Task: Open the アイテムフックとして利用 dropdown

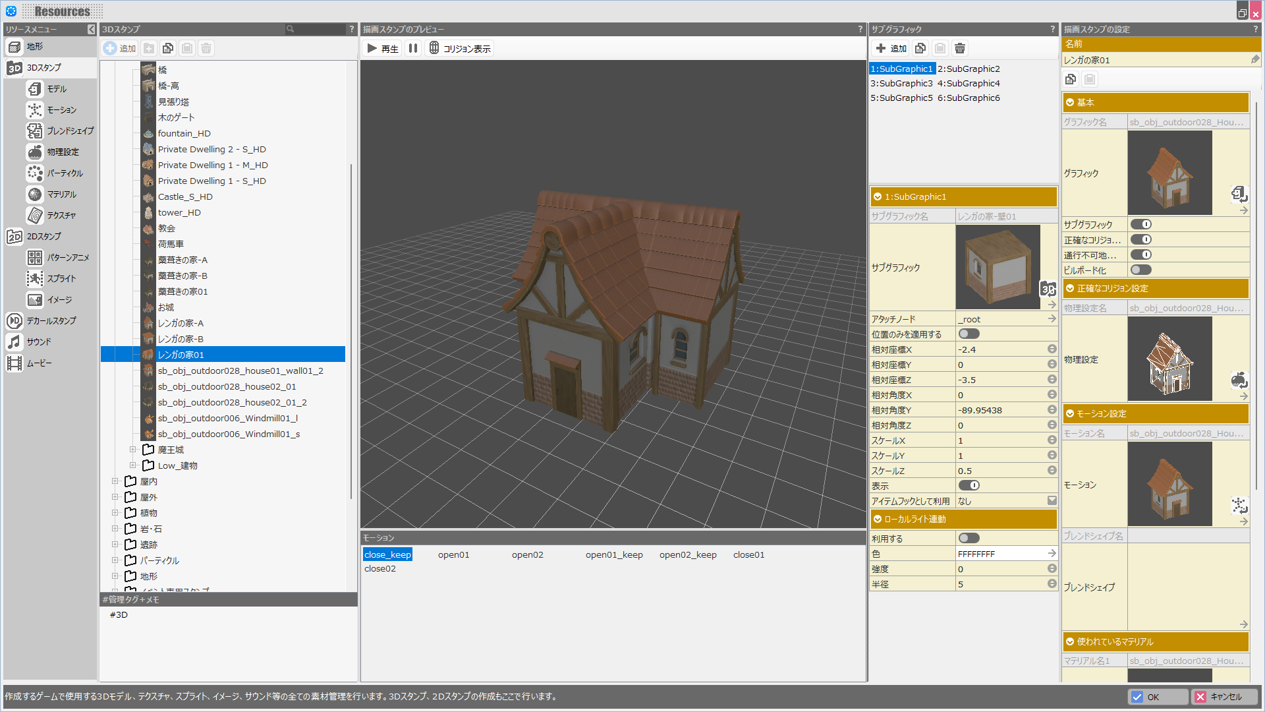Action: point(1052,500)
